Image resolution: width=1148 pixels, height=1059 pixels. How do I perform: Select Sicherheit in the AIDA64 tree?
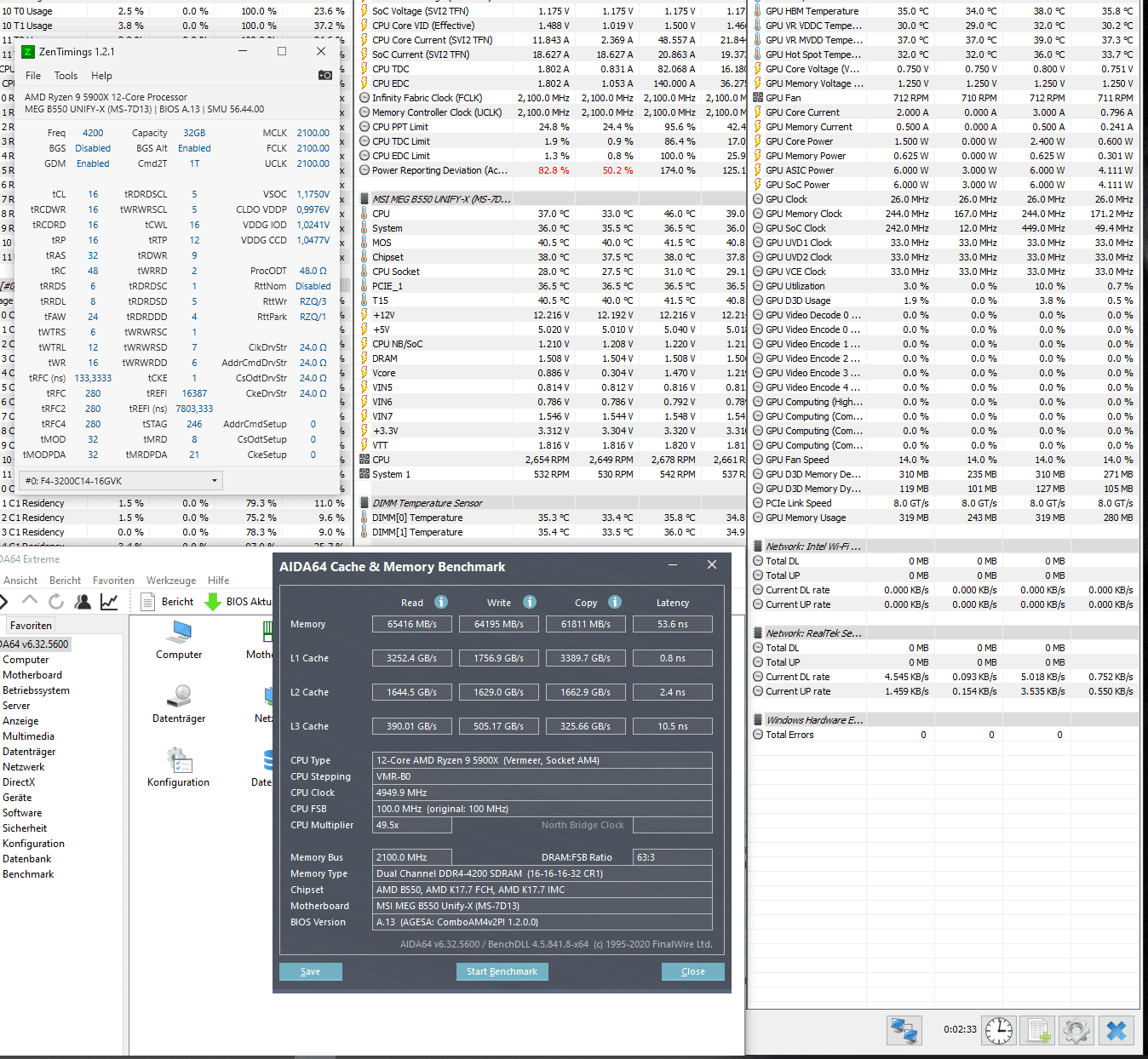coord(25,828)
